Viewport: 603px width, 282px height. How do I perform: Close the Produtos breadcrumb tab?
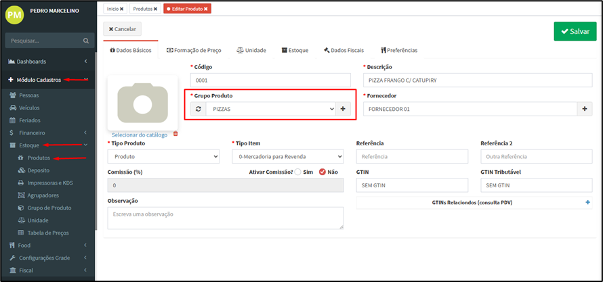(x=157, y=9)
